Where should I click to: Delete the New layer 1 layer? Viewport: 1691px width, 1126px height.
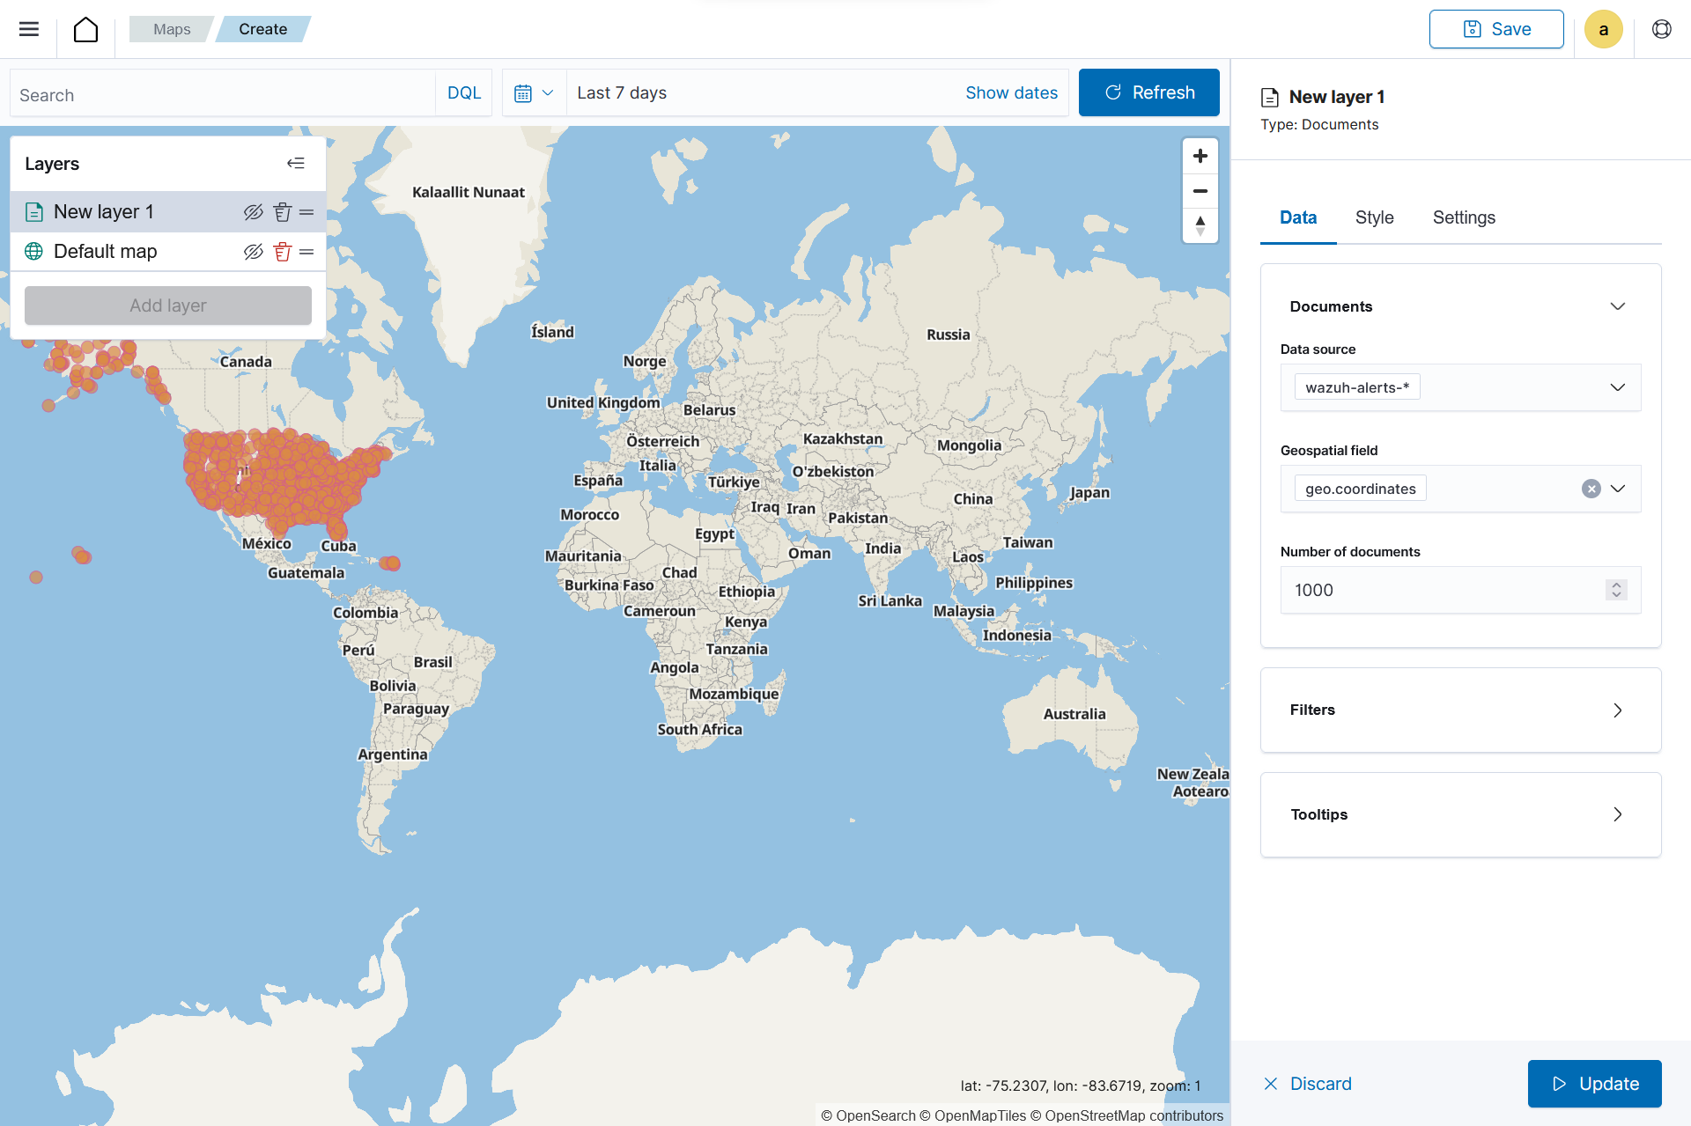pos(282,212)
